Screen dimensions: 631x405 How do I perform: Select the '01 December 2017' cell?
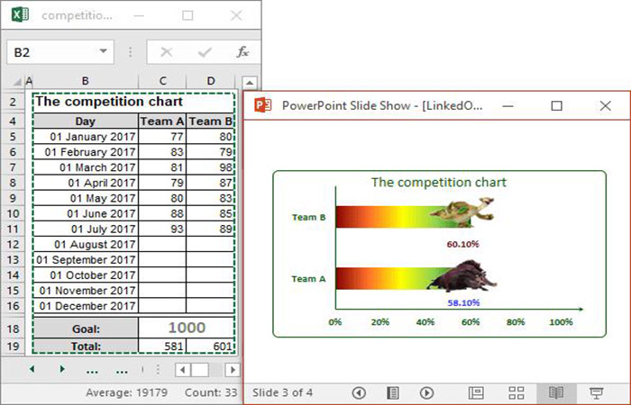coord(86,306)
